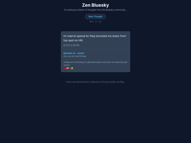Click the 'eal.fm' text in the bio
Screen dimensions: 191x143
tap(66, 65)
